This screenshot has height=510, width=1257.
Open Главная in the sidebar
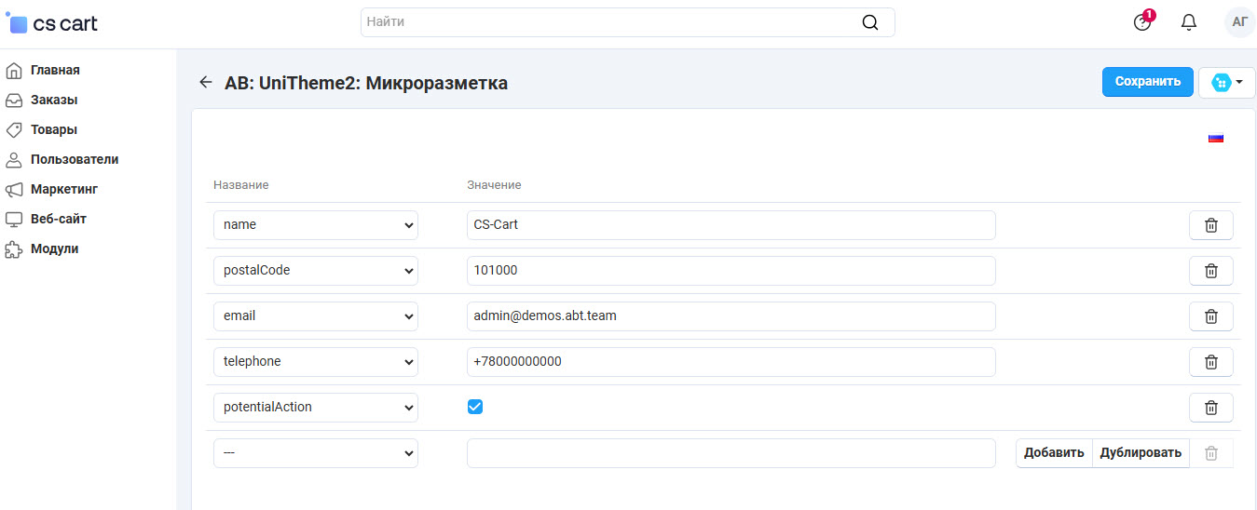point(55,70)
